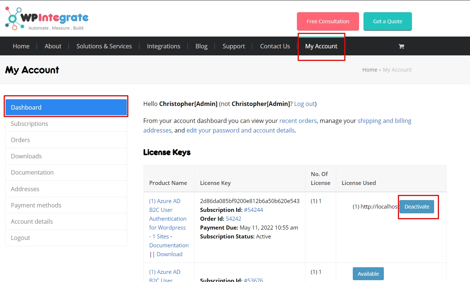The width and height of the screenshot is (470, 282).
Task: Open Orders in sidebar
Action: tap(66, 140)
